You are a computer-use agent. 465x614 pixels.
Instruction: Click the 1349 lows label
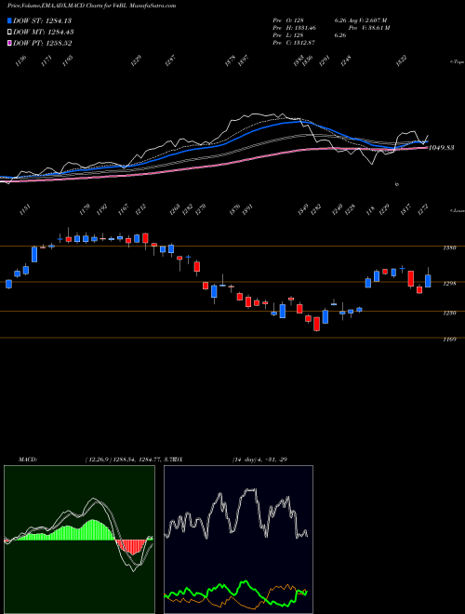tap(303, 210)
